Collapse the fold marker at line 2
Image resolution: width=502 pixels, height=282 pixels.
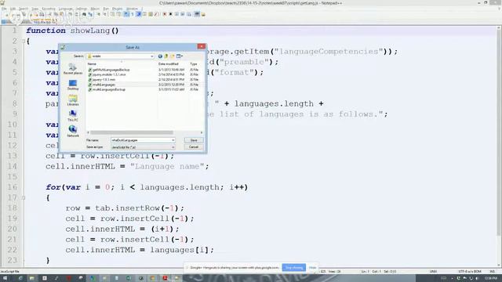point(24,42)
